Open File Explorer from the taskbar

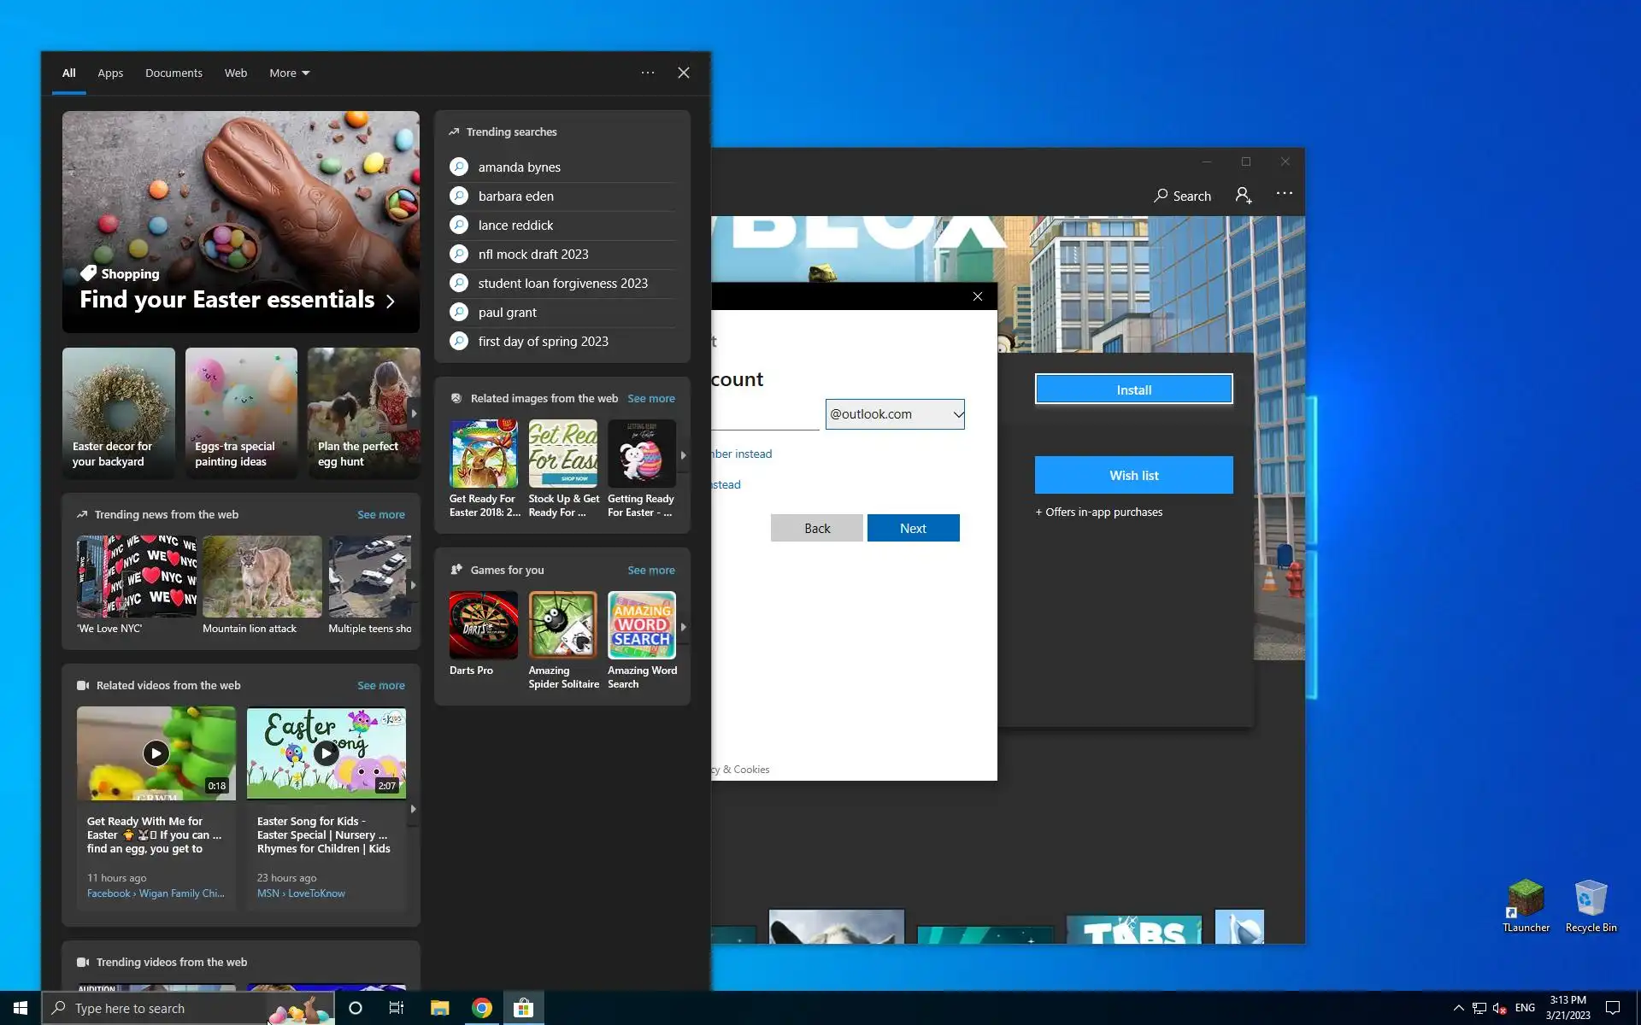click(439, 1008)
